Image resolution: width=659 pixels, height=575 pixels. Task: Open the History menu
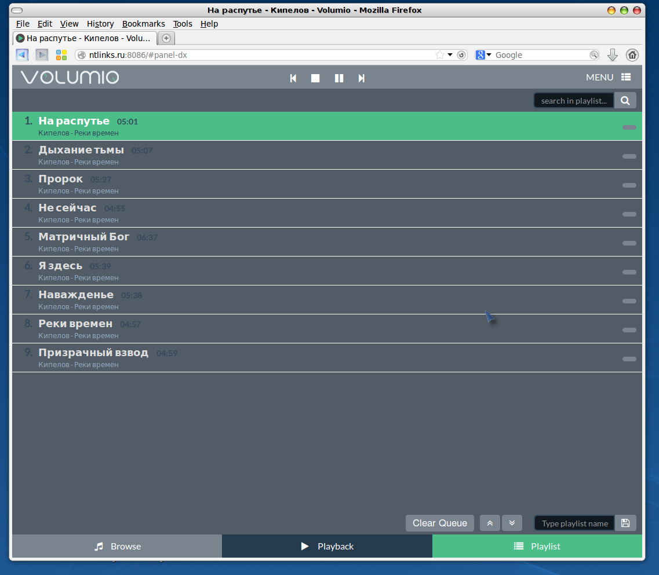point(100,24)
